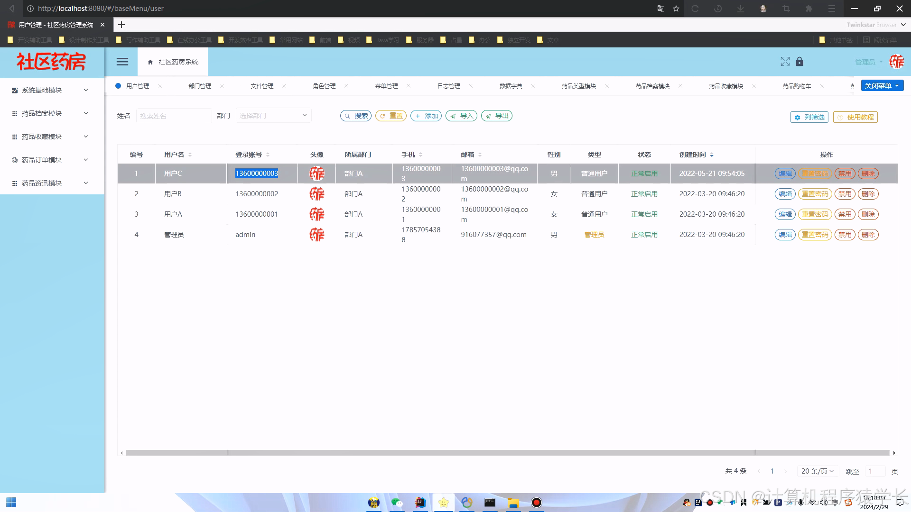Screen dimensions: 911x512
Task: Click the fullscreen expand icon
Action: click(x=785, y=62)
